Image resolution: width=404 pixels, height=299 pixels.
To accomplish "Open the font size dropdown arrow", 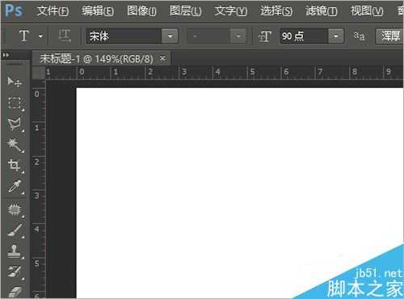I will tap(335, 36).
